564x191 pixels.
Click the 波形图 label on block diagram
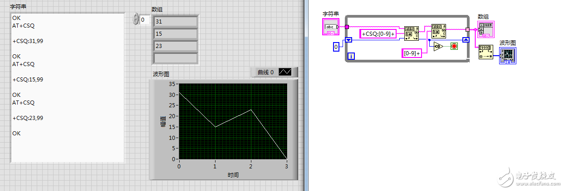pyautogui.click(x=508, y=43)
